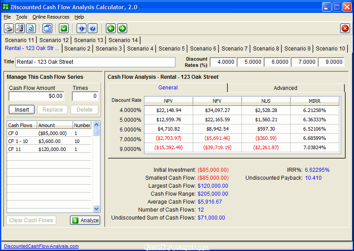Click the MIRR value 7.03824%
This screenshot has width=354, height=251.
[x=315, y=147]
